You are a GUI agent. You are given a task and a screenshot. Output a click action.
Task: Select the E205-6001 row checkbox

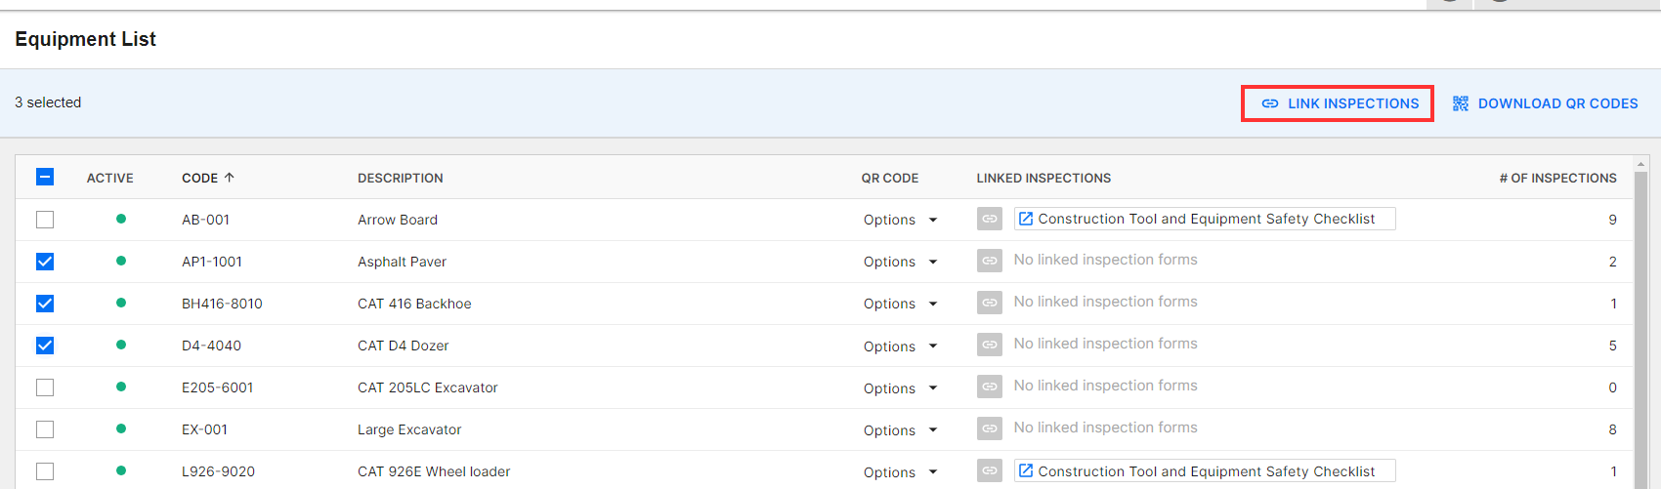pos(45,387)
